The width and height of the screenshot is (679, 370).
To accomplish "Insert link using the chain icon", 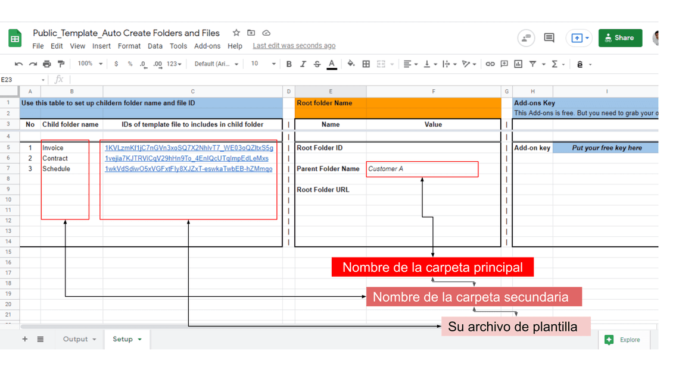I will 490,64.
